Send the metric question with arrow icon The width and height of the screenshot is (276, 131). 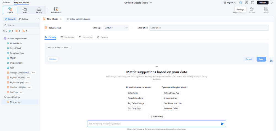point(222,124)
